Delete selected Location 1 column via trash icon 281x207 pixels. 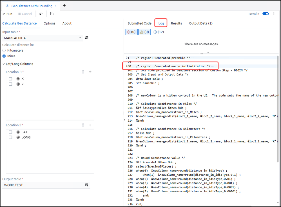tap(83, 72)
